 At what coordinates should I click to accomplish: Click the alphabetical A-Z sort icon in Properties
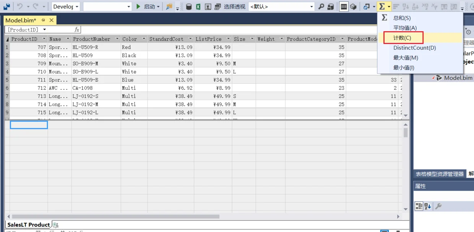point(428,206)
